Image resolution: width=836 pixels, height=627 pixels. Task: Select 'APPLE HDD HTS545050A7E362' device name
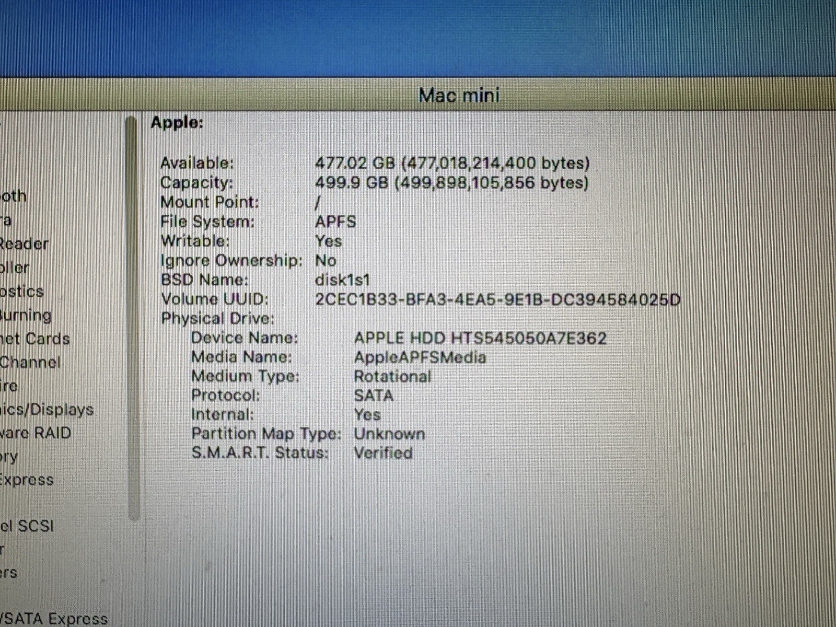click(x=480, y=338)
